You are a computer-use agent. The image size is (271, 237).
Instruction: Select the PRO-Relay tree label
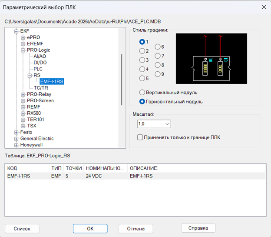(39, 94)
